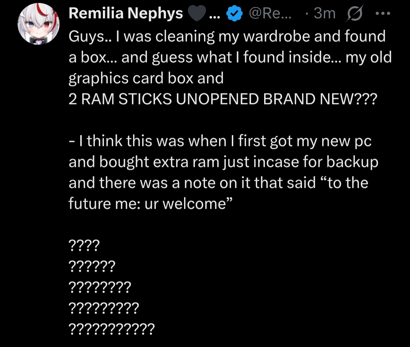Click the "future me: ur welcome" line

tap(151, 204)
